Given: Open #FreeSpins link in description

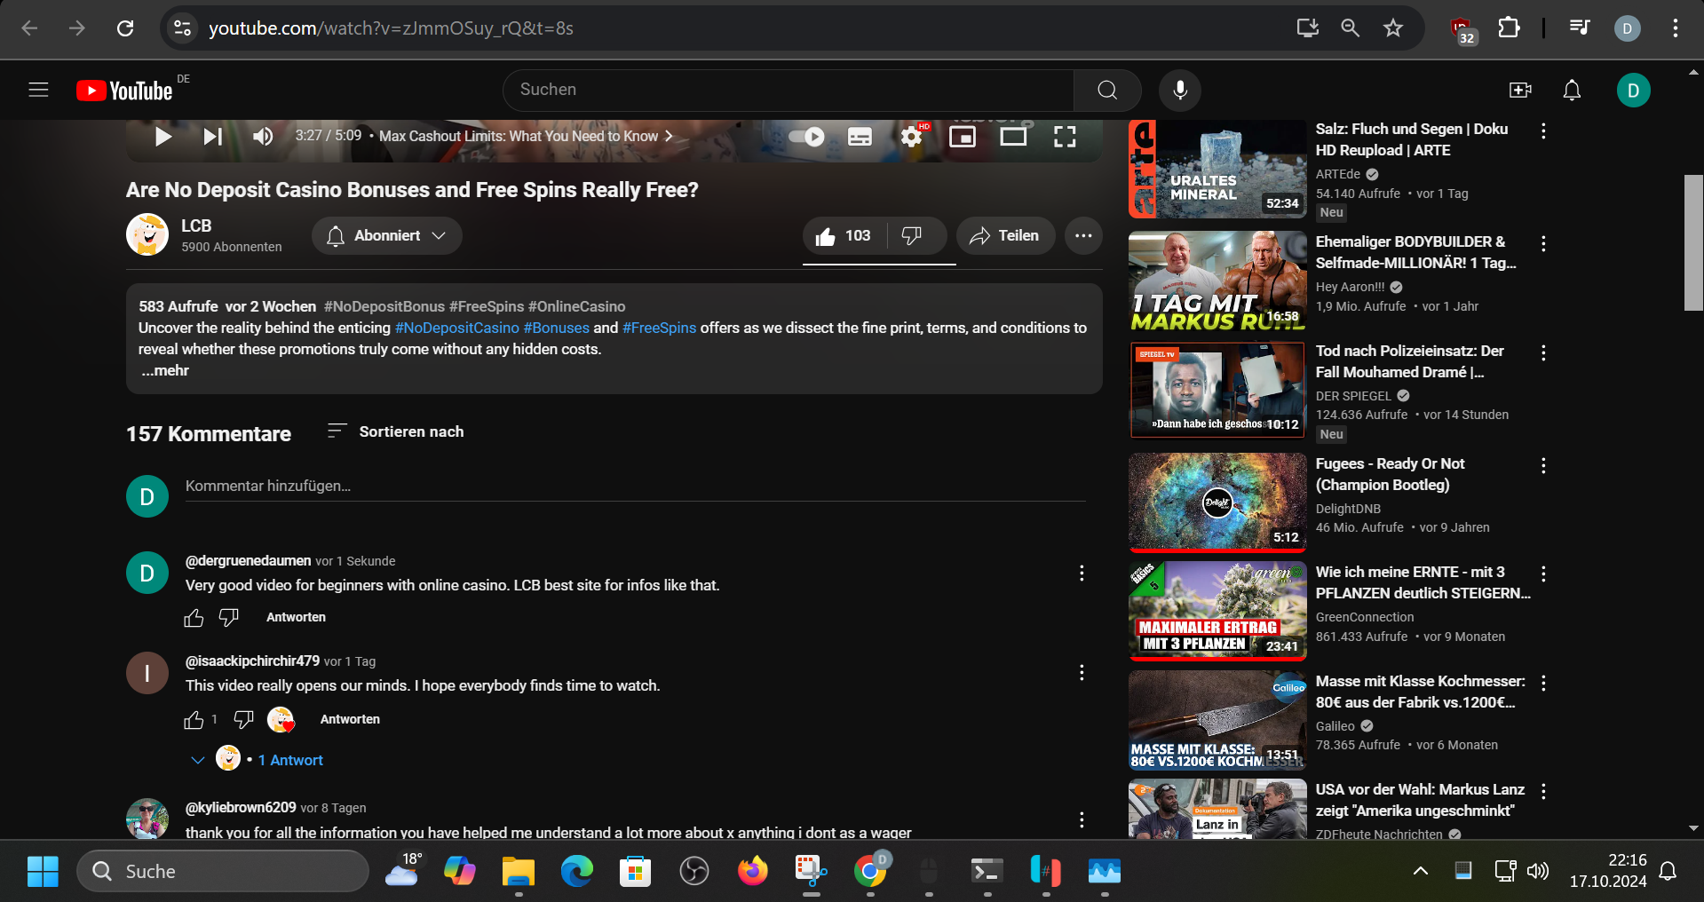Looking at the screenshot, I should pyautogui.click(x=660, y=328).
